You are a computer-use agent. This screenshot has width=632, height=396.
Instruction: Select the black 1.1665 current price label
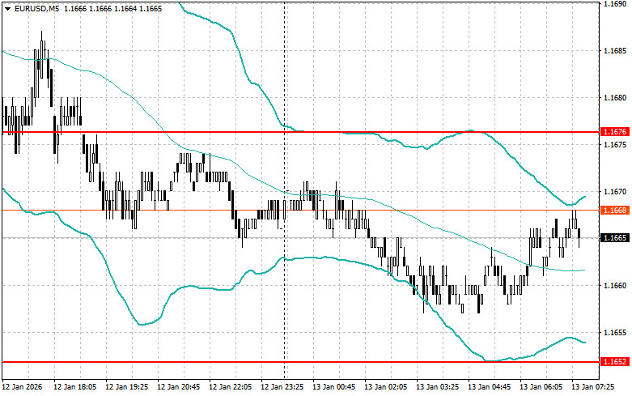pos(615,238)
